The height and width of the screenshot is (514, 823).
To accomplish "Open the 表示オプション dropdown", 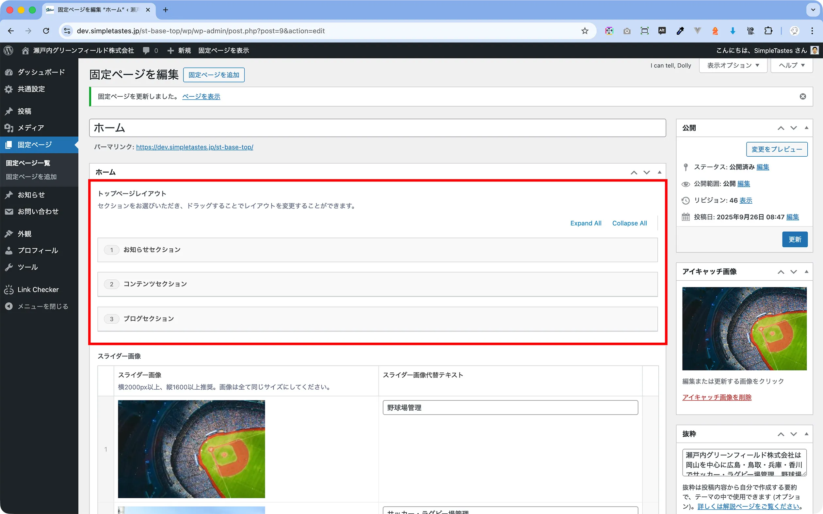I will (733, 65).
